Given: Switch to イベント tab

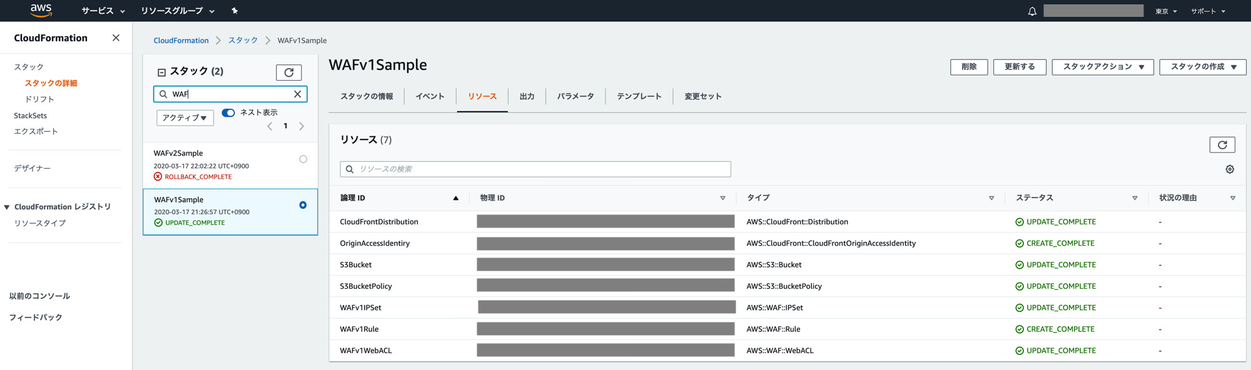Looking at the screenshot, I should click(x=430, y=96).
